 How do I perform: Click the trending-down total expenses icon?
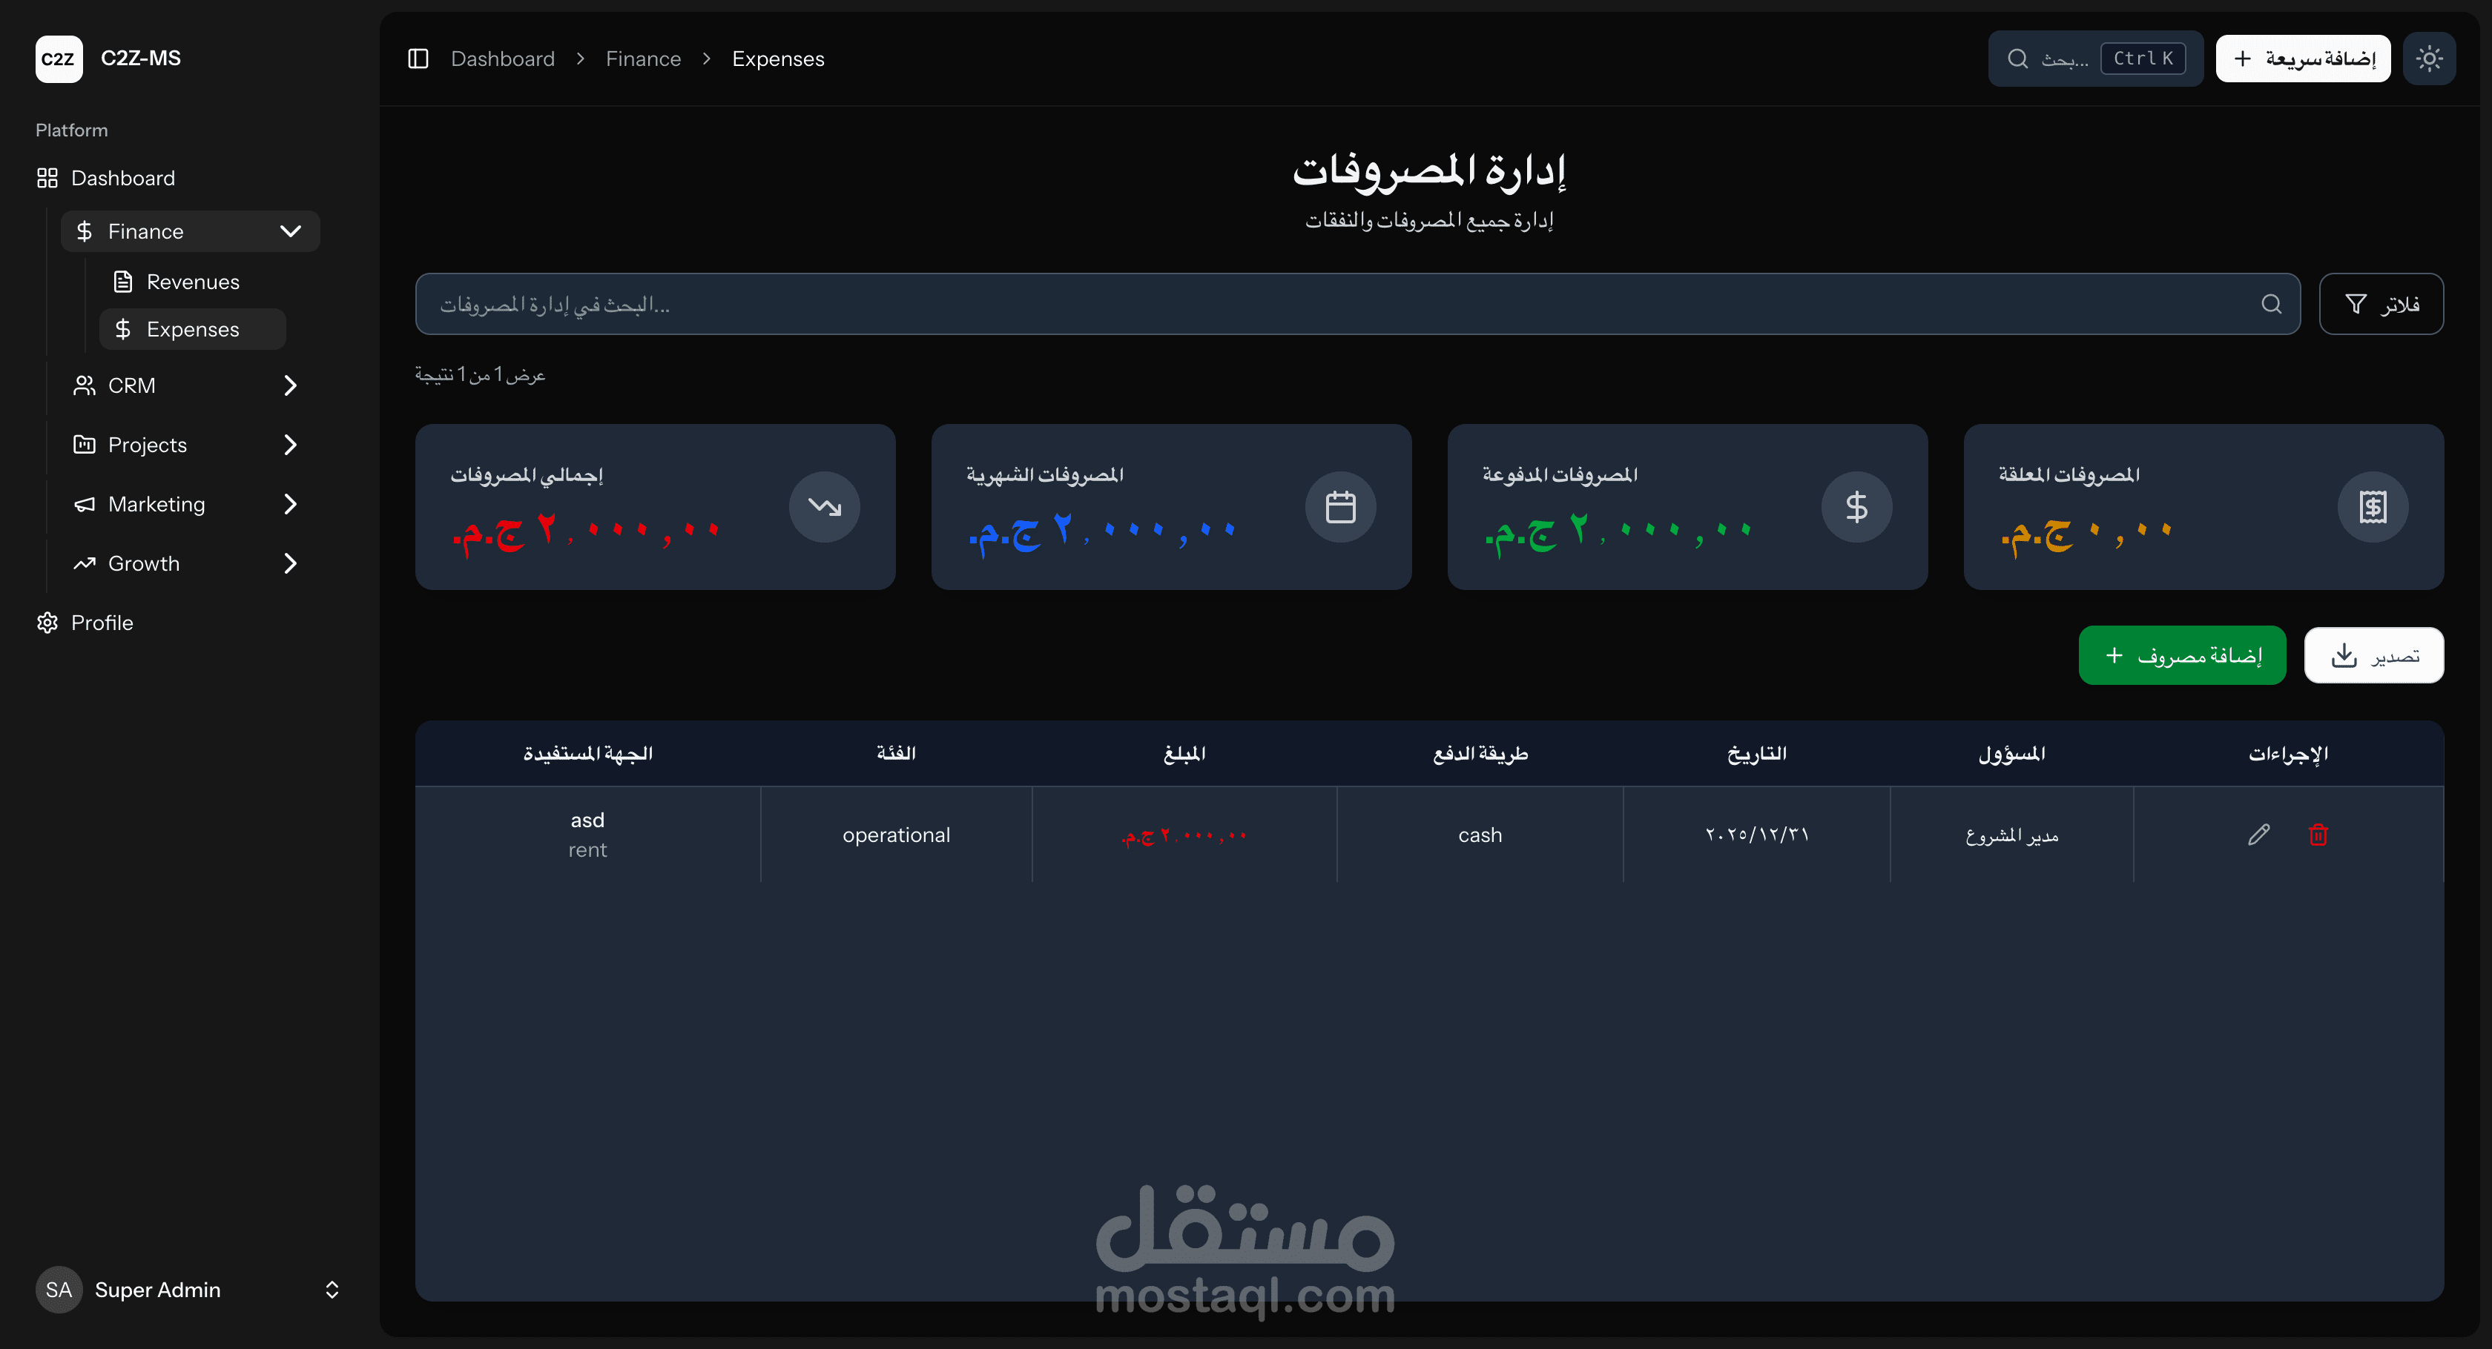[x=824, y=507]
